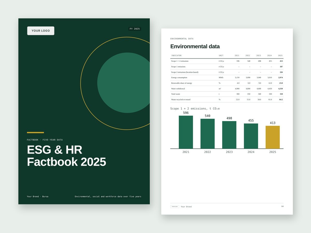The image size is (311, 233).
Task: Click the 2023 table column header
Action: coord(259,55)
